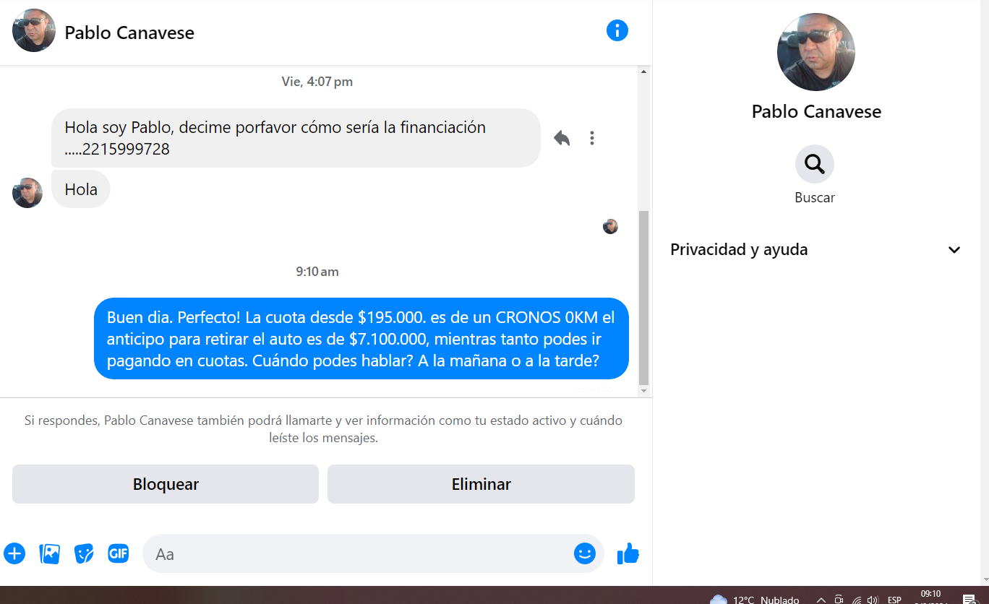Screen dimensions: 989x604
Task: Click Pablo Canavese name in chat header
Action: [129, 33]
